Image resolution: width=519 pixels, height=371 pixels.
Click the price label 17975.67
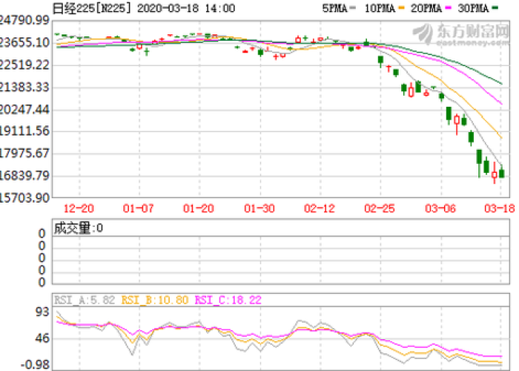pos(24,154)
